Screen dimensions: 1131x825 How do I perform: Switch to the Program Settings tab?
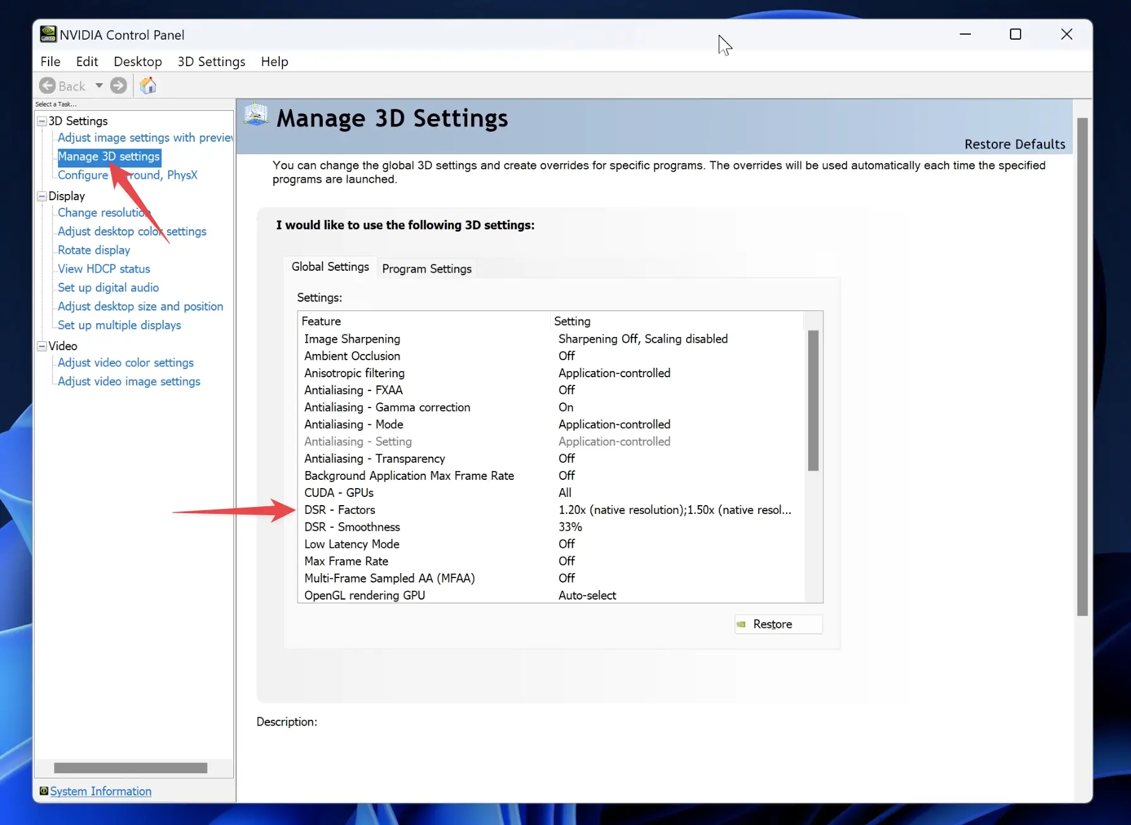pos(427,269)
